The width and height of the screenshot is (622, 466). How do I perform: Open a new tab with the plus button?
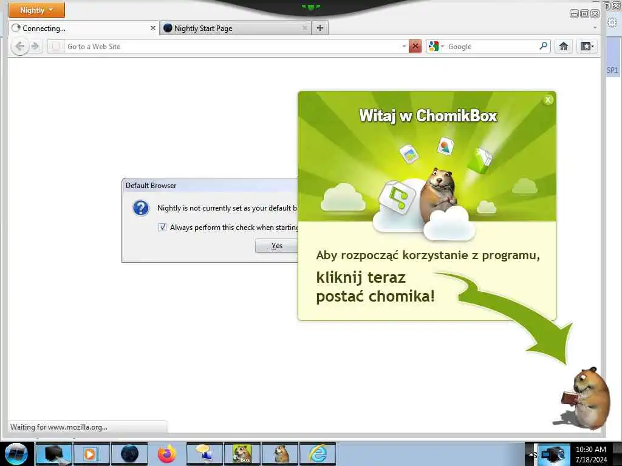tap(320, 28)
